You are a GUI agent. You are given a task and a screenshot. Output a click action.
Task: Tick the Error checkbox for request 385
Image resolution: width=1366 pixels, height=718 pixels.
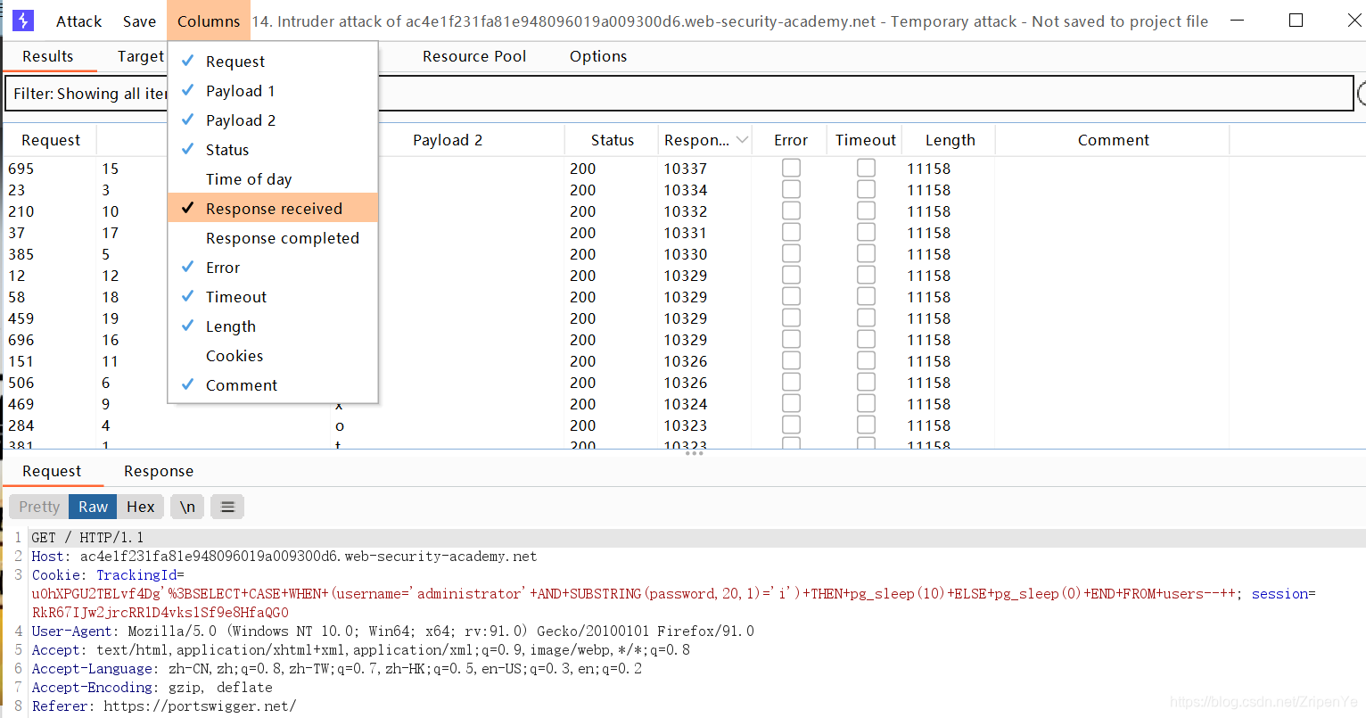coord(791,253)
